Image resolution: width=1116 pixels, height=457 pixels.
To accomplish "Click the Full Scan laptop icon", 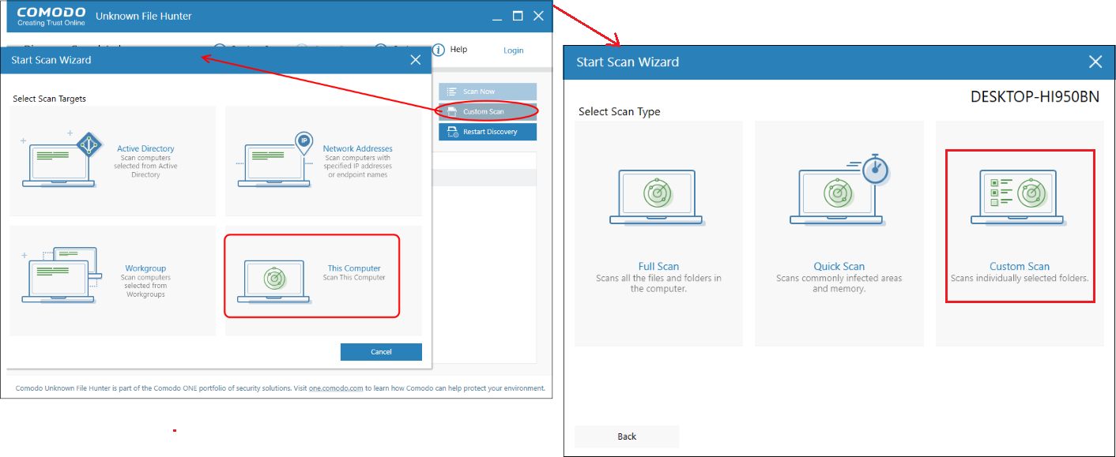I will [x=658, y=197].
